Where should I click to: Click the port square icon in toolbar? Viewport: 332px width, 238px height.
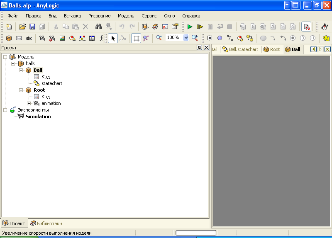click(210, 38)
